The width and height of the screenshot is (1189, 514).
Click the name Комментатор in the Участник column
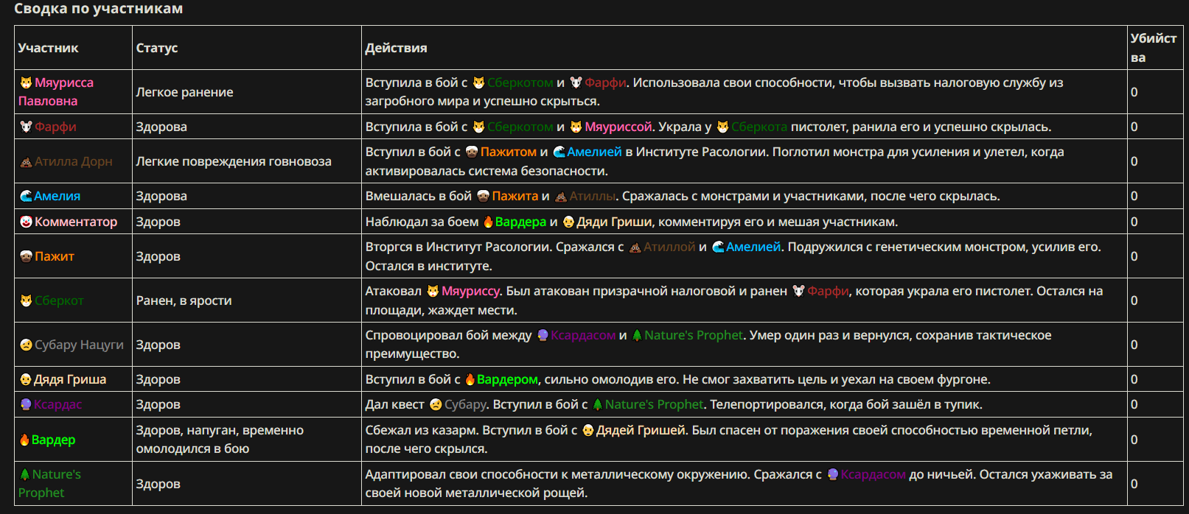76,222
